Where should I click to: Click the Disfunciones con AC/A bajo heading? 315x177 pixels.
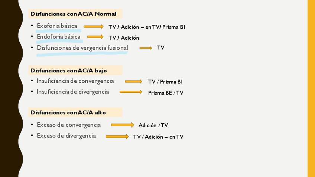pos(68,71)
